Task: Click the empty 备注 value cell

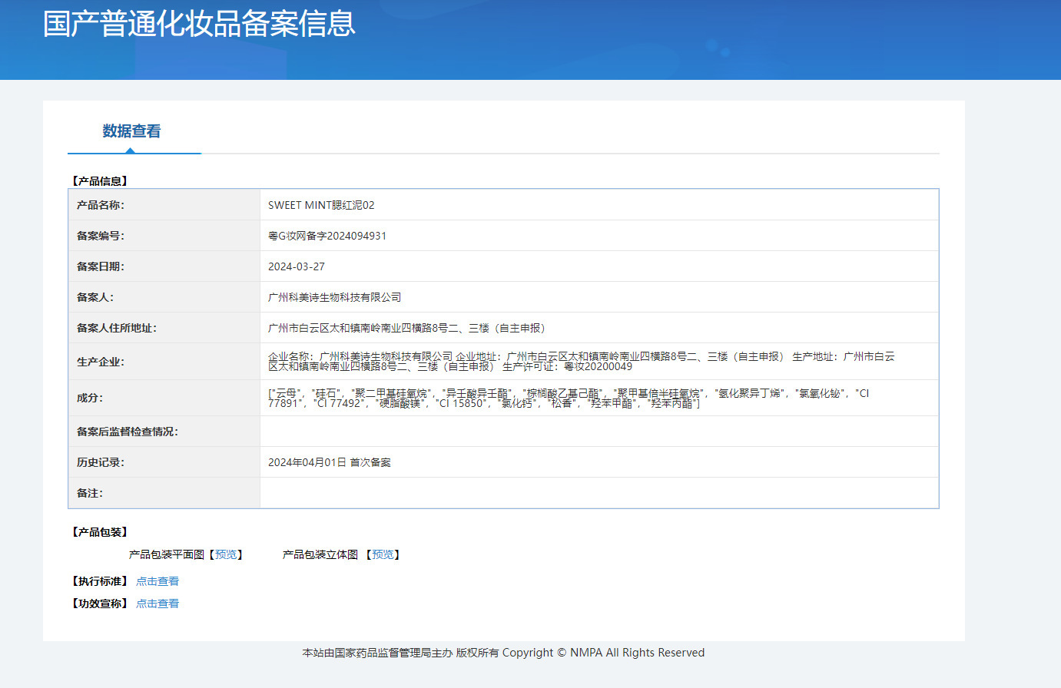Action: click(x=599, y=493)
